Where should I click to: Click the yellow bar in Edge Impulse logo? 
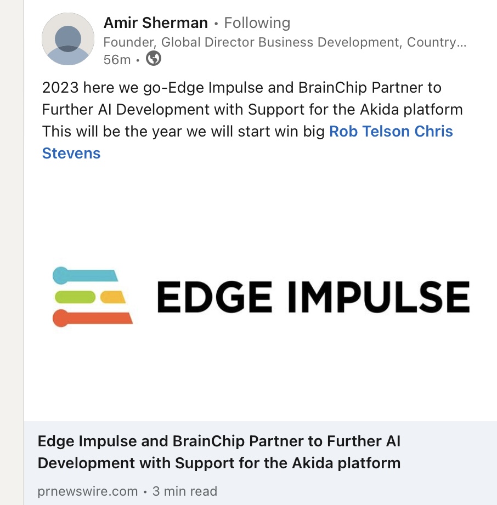tap(115, 297)
